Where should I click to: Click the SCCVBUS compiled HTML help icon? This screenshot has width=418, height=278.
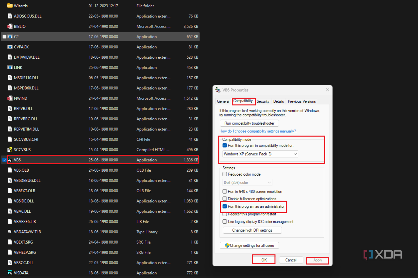10,149
